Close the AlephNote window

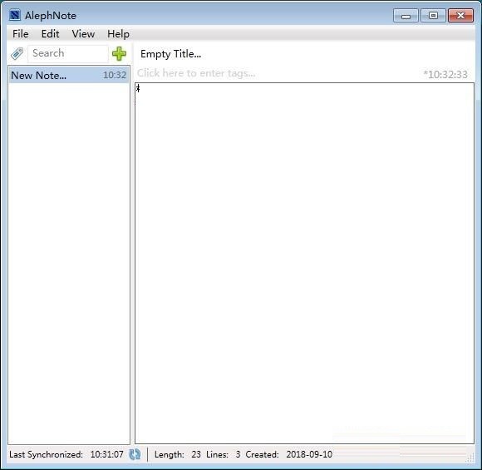pos(460,16)
